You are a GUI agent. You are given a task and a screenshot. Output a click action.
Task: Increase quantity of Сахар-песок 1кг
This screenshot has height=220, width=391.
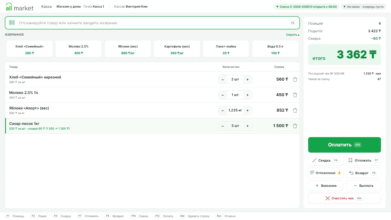click(x=247, y=126)
